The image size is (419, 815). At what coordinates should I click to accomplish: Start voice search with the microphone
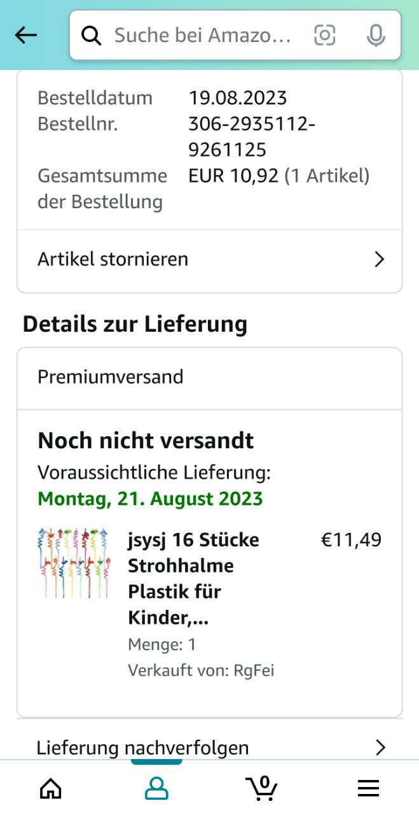pyautogui.click(x=376, y=36)
